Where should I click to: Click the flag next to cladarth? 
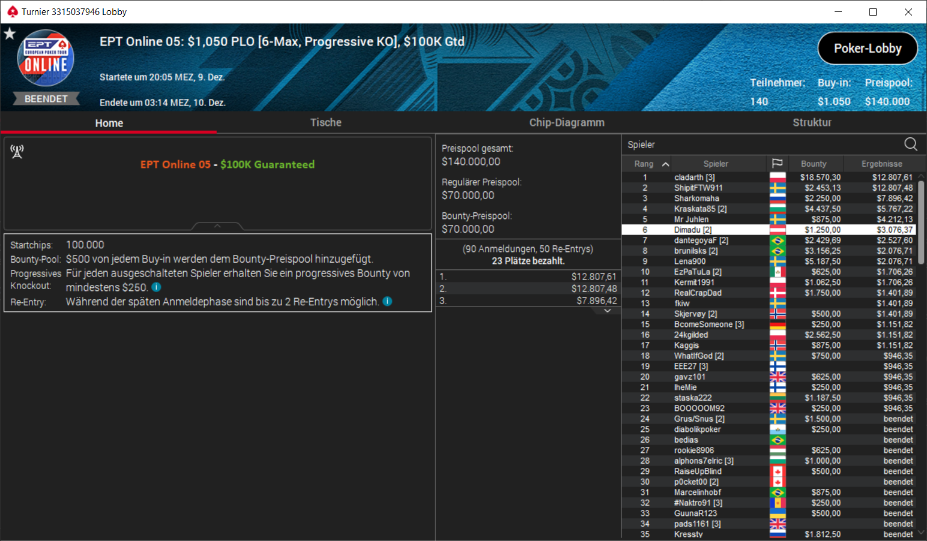[778, 178]
